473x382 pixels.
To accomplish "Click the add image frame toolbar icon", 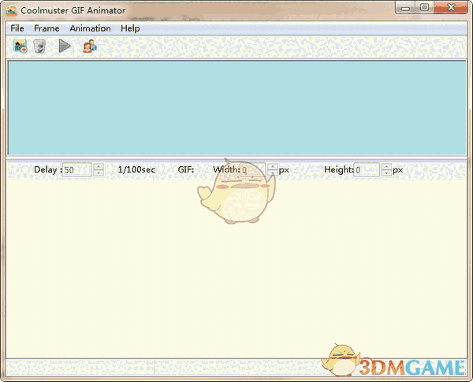I will click(20, 46).
